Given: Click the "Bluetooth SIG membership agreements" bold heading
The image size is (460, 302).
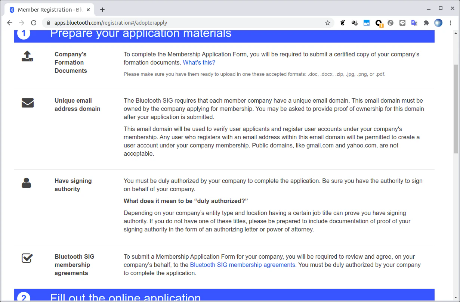Looking at the screenshot, I should [74, 265].
